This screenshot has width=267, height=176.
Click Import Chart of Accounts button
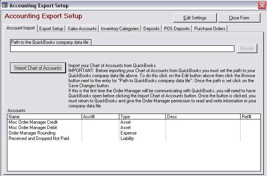click(x=38, y=68)
